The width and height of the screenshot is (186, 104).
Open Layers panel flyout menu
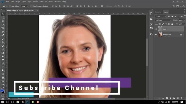185,12
